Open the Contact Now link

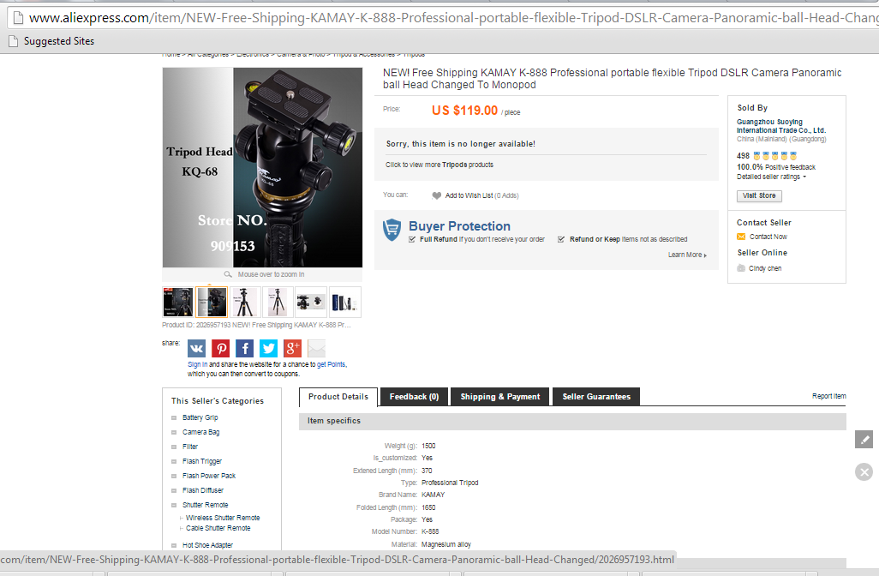point(768,237)
